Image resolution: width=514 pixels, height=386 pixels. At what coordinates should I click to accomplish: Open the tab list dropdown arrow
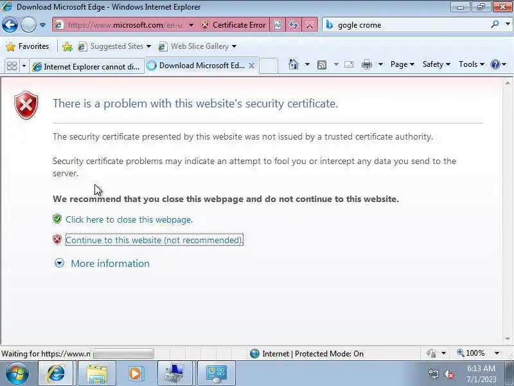24,66
